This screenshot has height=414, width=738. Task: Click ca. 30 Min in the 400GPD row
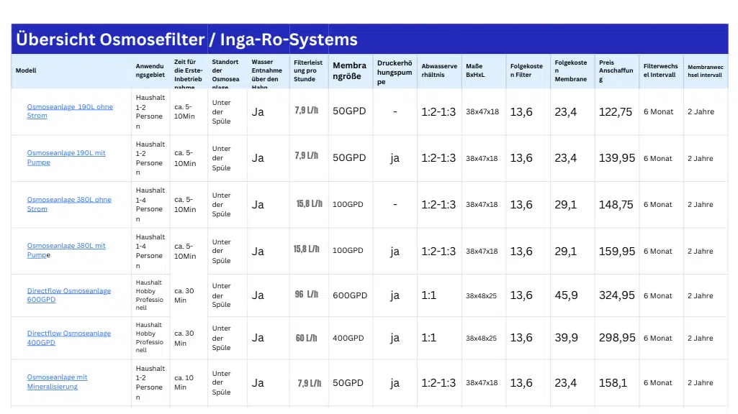pos(184,338)
